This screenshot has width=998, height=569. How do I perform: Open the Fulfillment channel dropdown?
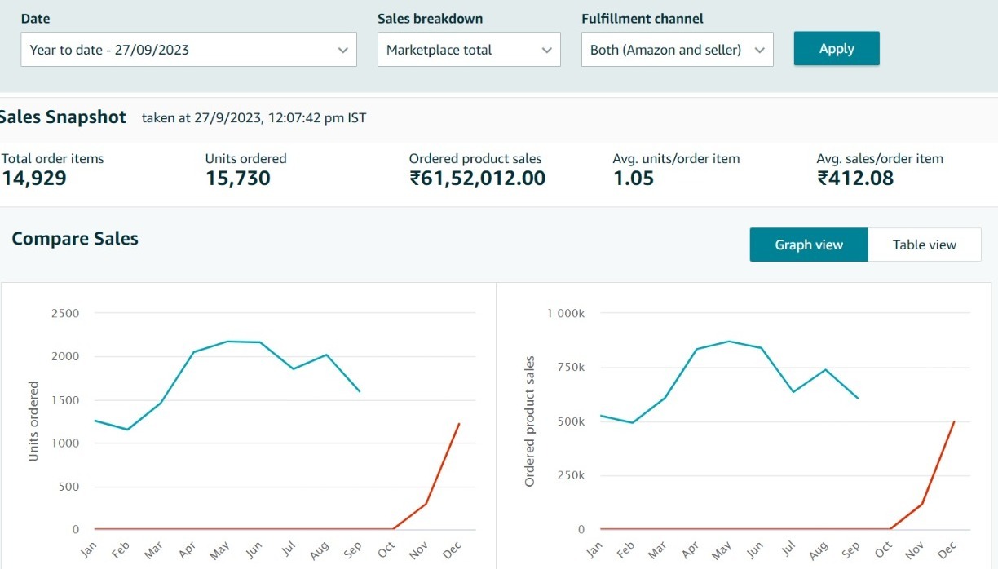point(677,50)
